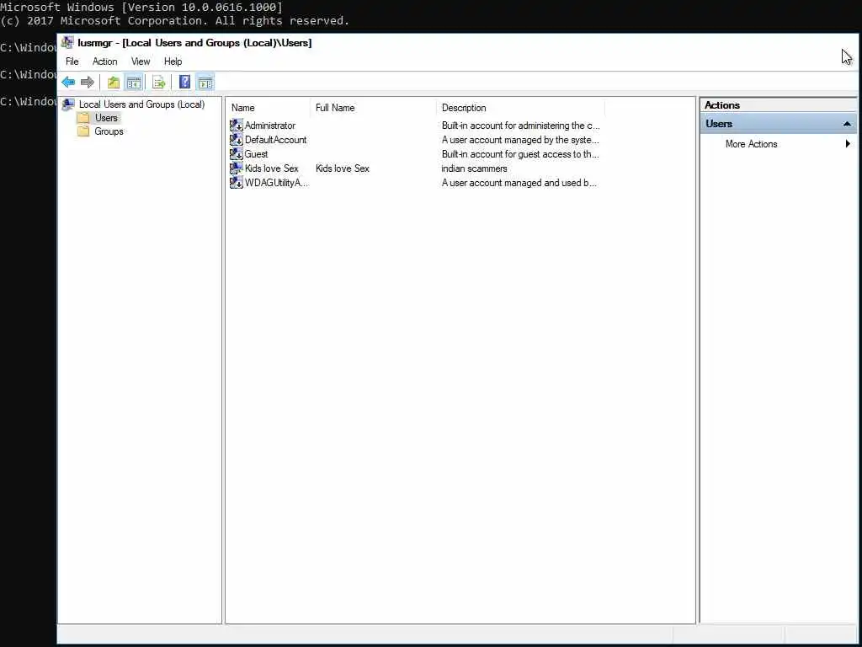Click the WDAGUtilityA... account icon
862x647 pixels.
point(237,183)
